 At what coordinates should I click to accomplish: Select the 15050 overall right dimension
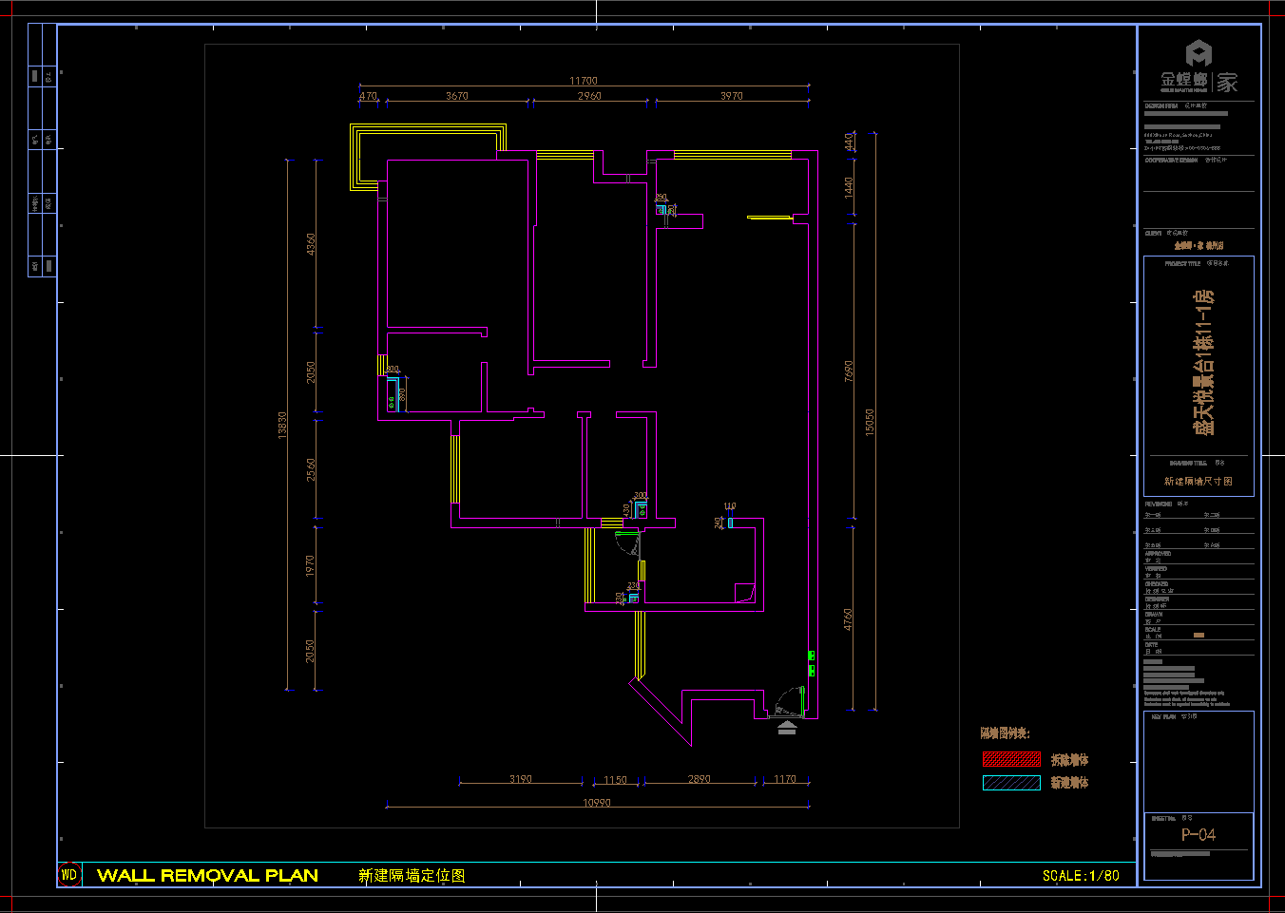[869, 424]
